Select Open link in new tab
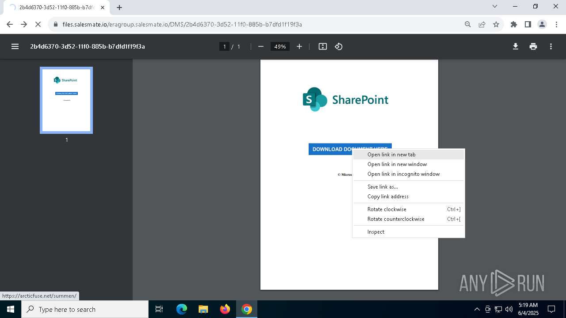This screenshot has width=566, height=318. tap(409, 155)
